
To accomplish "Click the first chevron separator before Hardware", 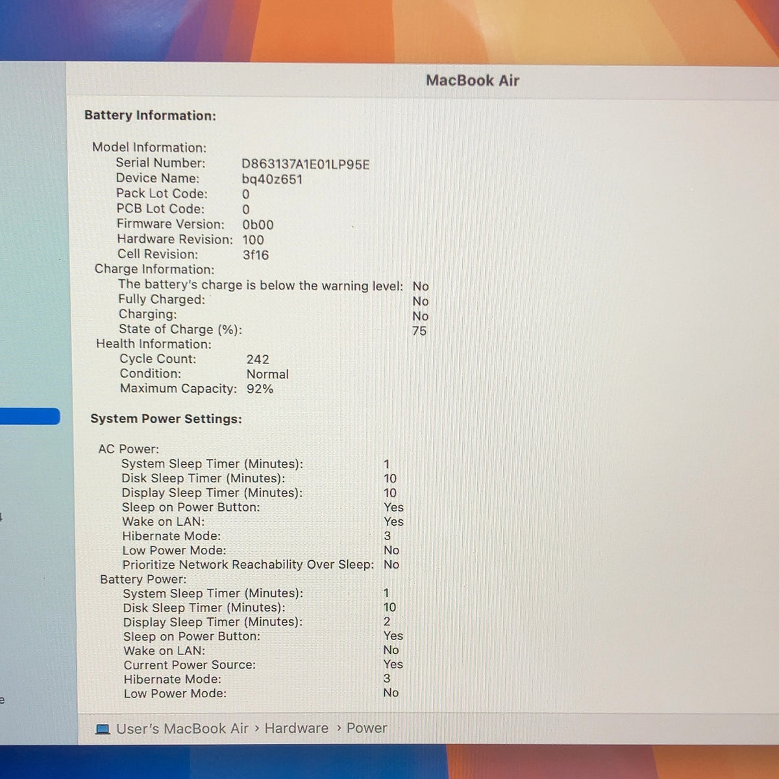I will (257, 728).
